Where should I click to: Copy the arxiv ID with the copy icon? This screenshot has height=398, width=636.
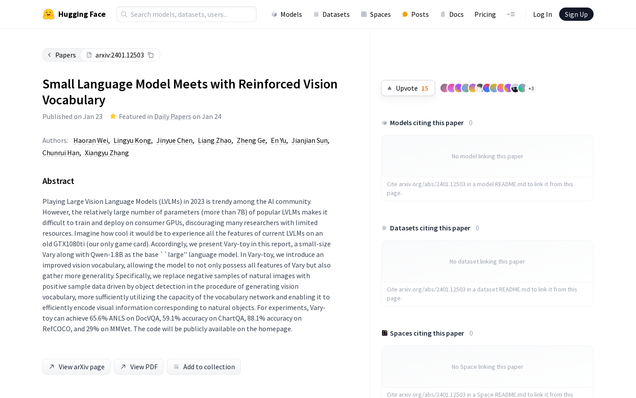click(x=151, y=55)
